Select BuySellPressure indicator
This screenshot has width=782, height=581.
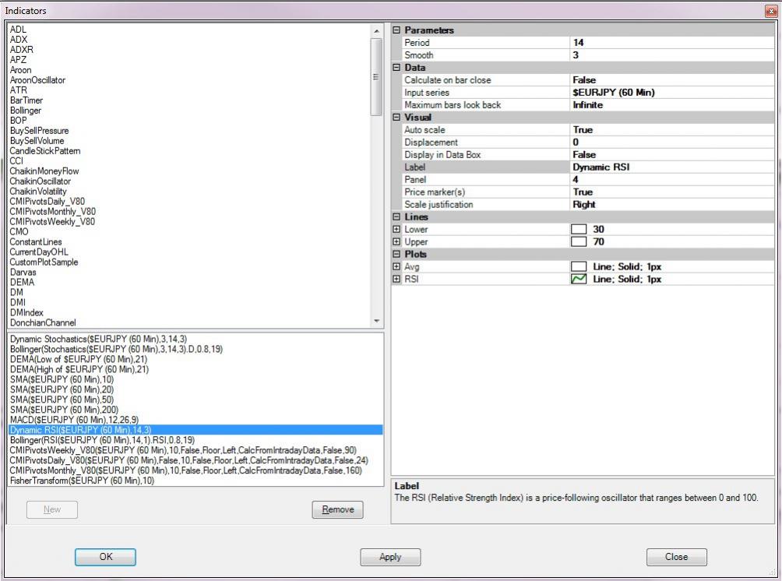click(x=40, y=131)
